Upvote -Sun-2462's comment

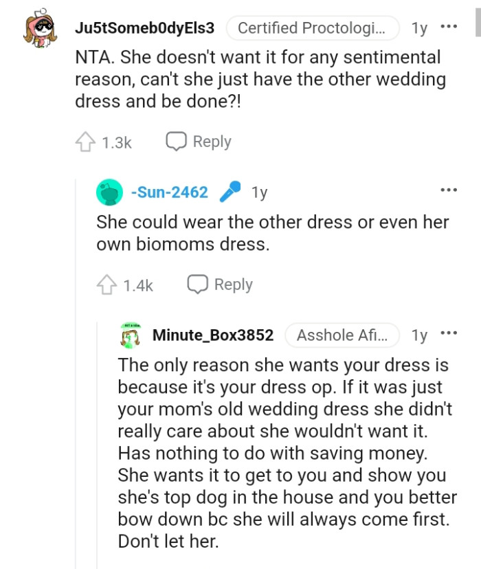(x=107, y=284)
